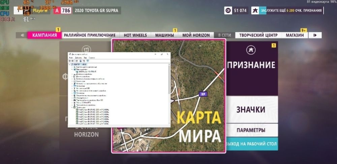
Task: Expand the software components category
Action: tap(72, 83)
